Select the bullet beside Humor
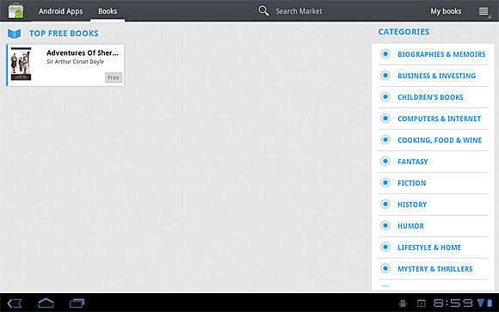 385,225
